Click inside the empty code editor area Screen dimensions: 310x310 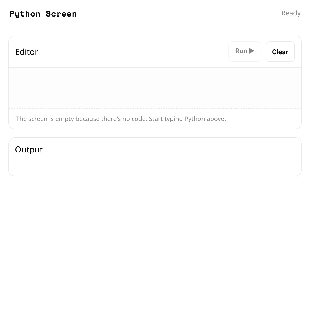(155, 88)
